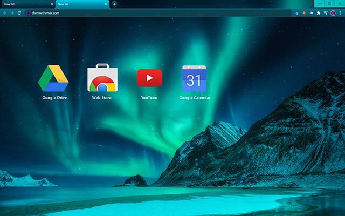
Task: Open the Google Calendar app icon
Action: click(194, 78)
